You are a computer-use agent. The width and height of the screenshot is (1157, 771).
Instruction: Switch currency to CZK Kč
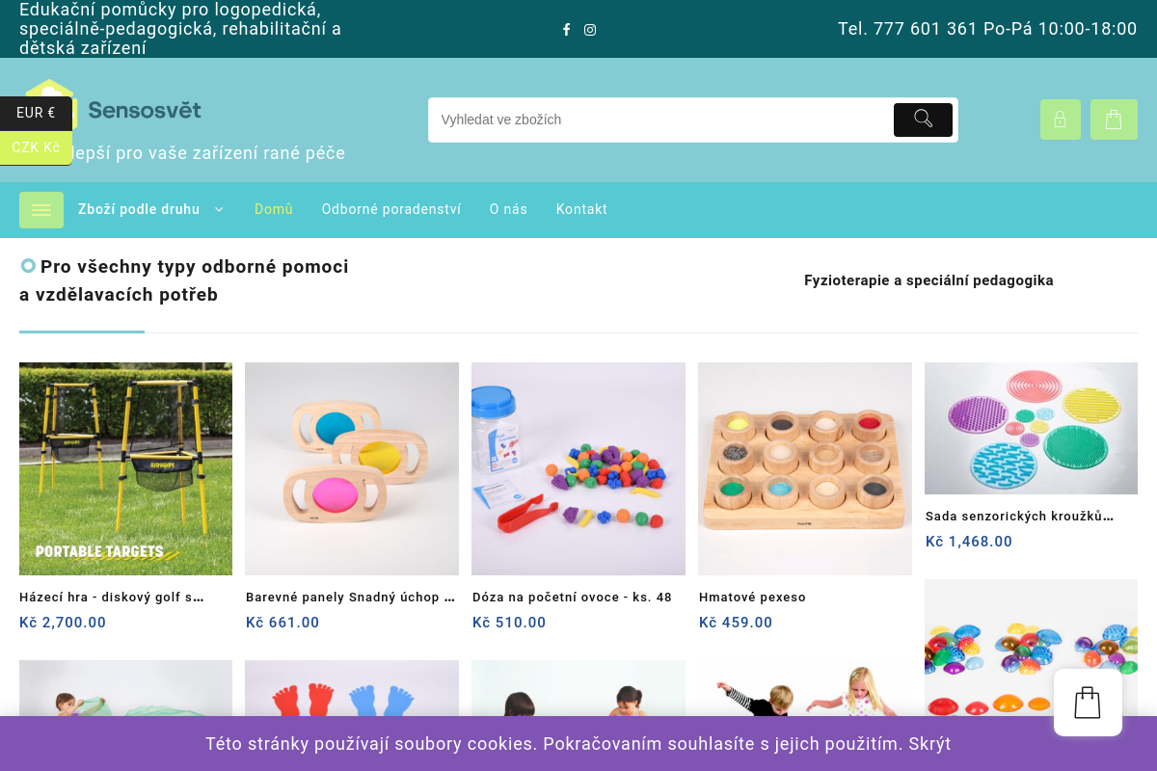(x=36, y=147)
